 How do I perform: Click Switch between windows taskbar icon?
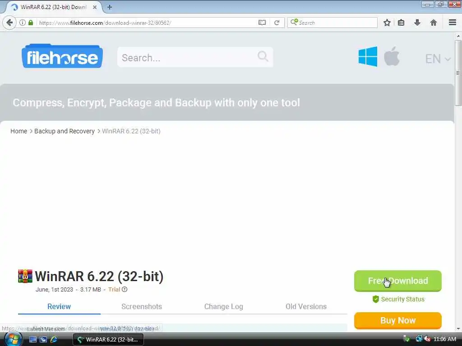point(43,339)
